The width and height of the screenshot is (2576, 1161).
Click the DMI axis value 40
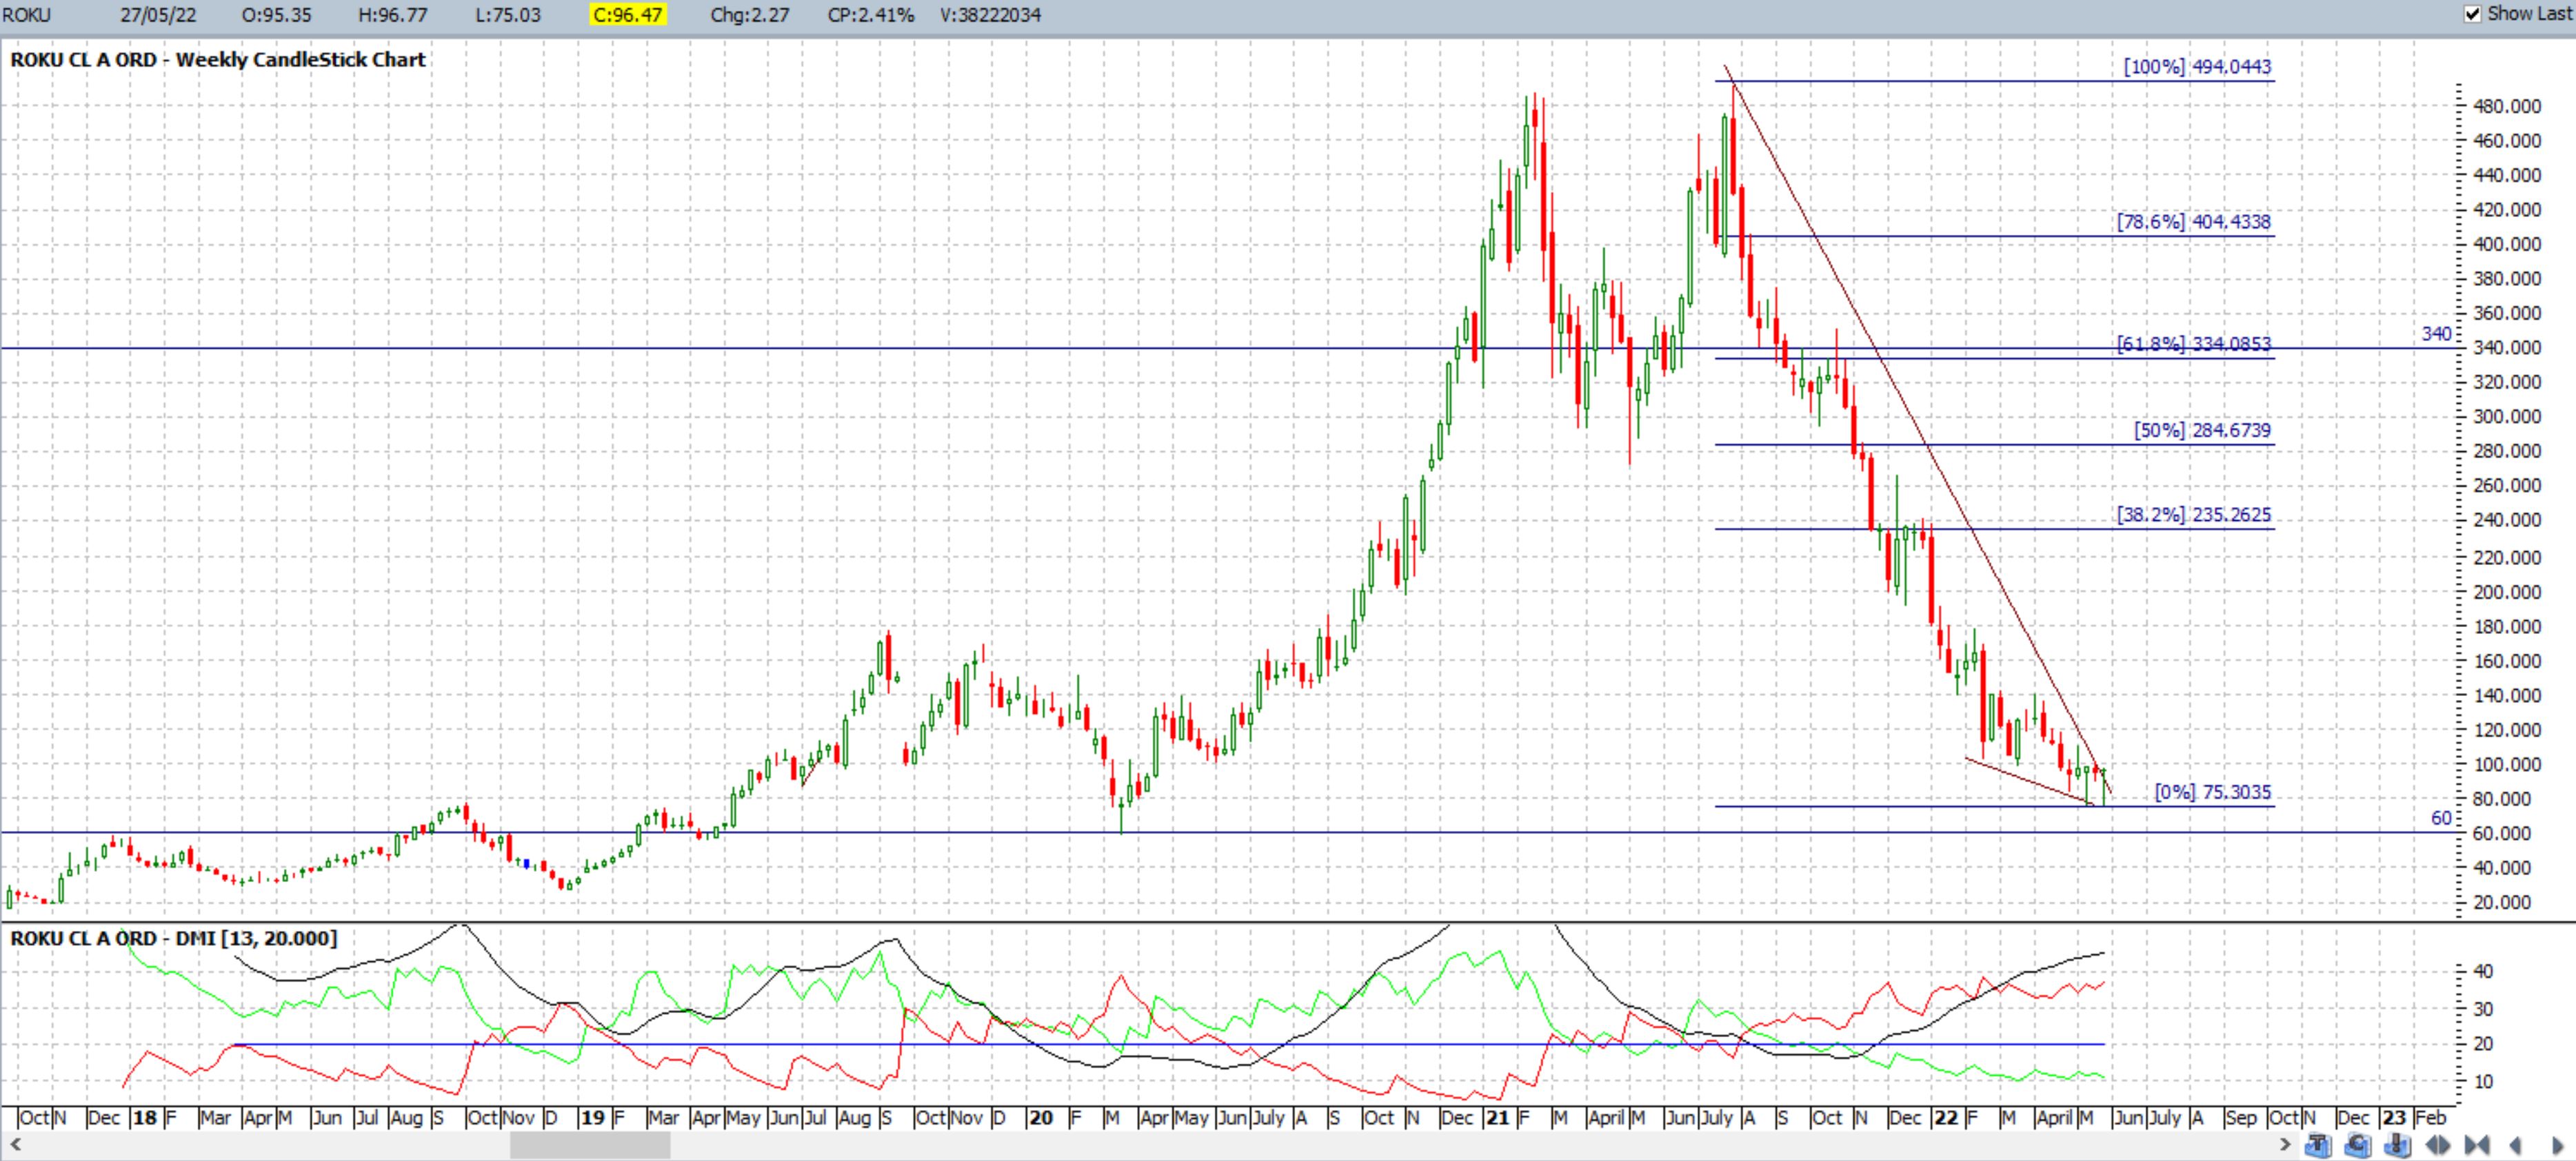pos(2483,971)
